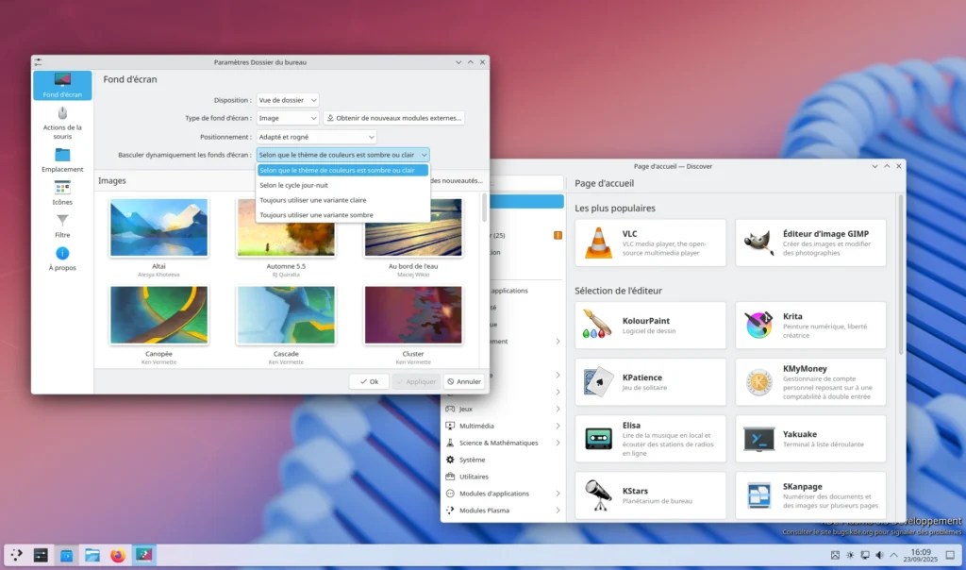Select the Cascade wallpaper thumbnail
This screenshot has width=966, height=570.
pos(286,315)
